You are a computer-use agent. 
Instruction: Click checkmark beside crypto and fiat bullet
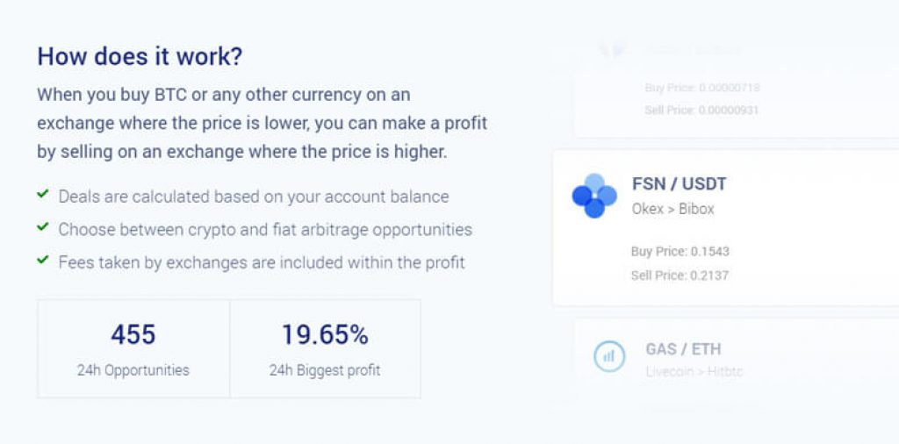pos(42,227)
